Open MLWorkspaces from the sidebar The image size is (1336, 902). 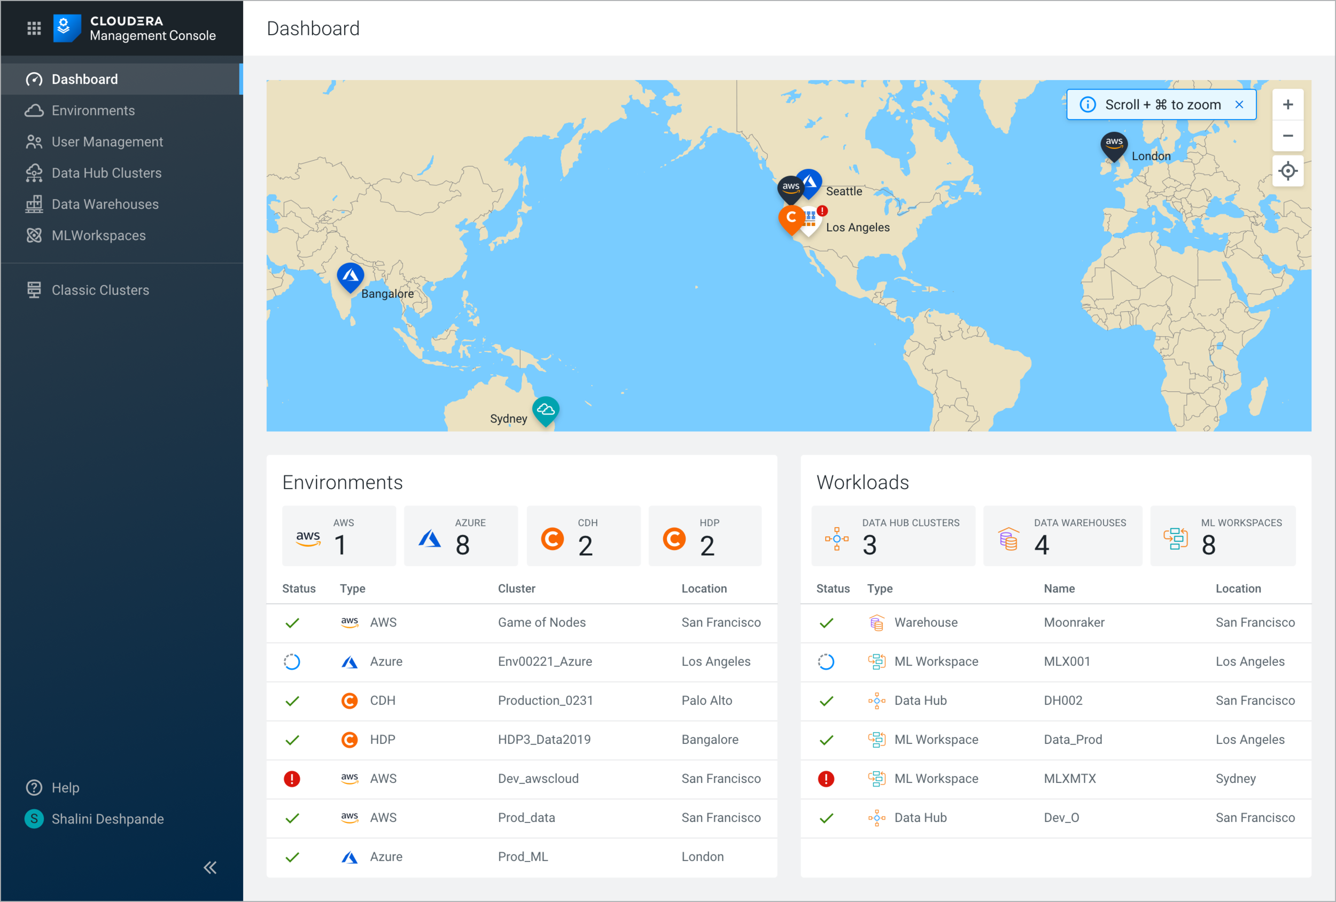[x=98, y=236]
